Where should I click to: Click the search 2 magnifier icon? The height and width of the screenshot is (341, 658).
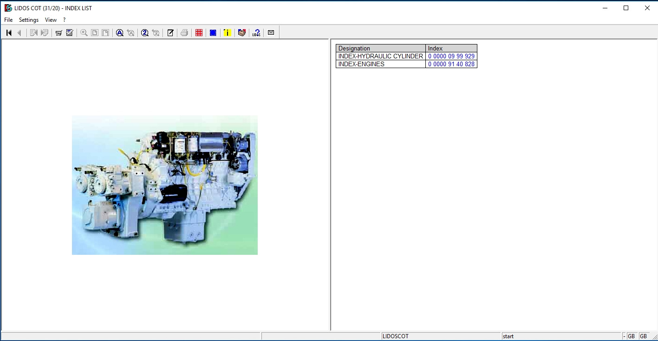tap(145, 33)
